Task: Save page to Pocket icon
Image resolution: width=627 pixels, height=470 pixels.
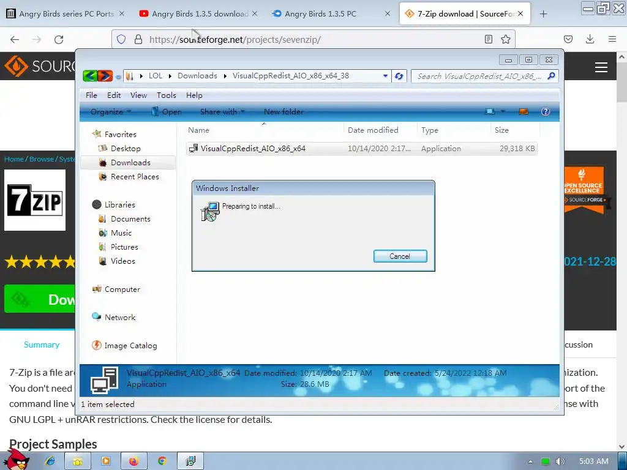Action: point(568,39)
